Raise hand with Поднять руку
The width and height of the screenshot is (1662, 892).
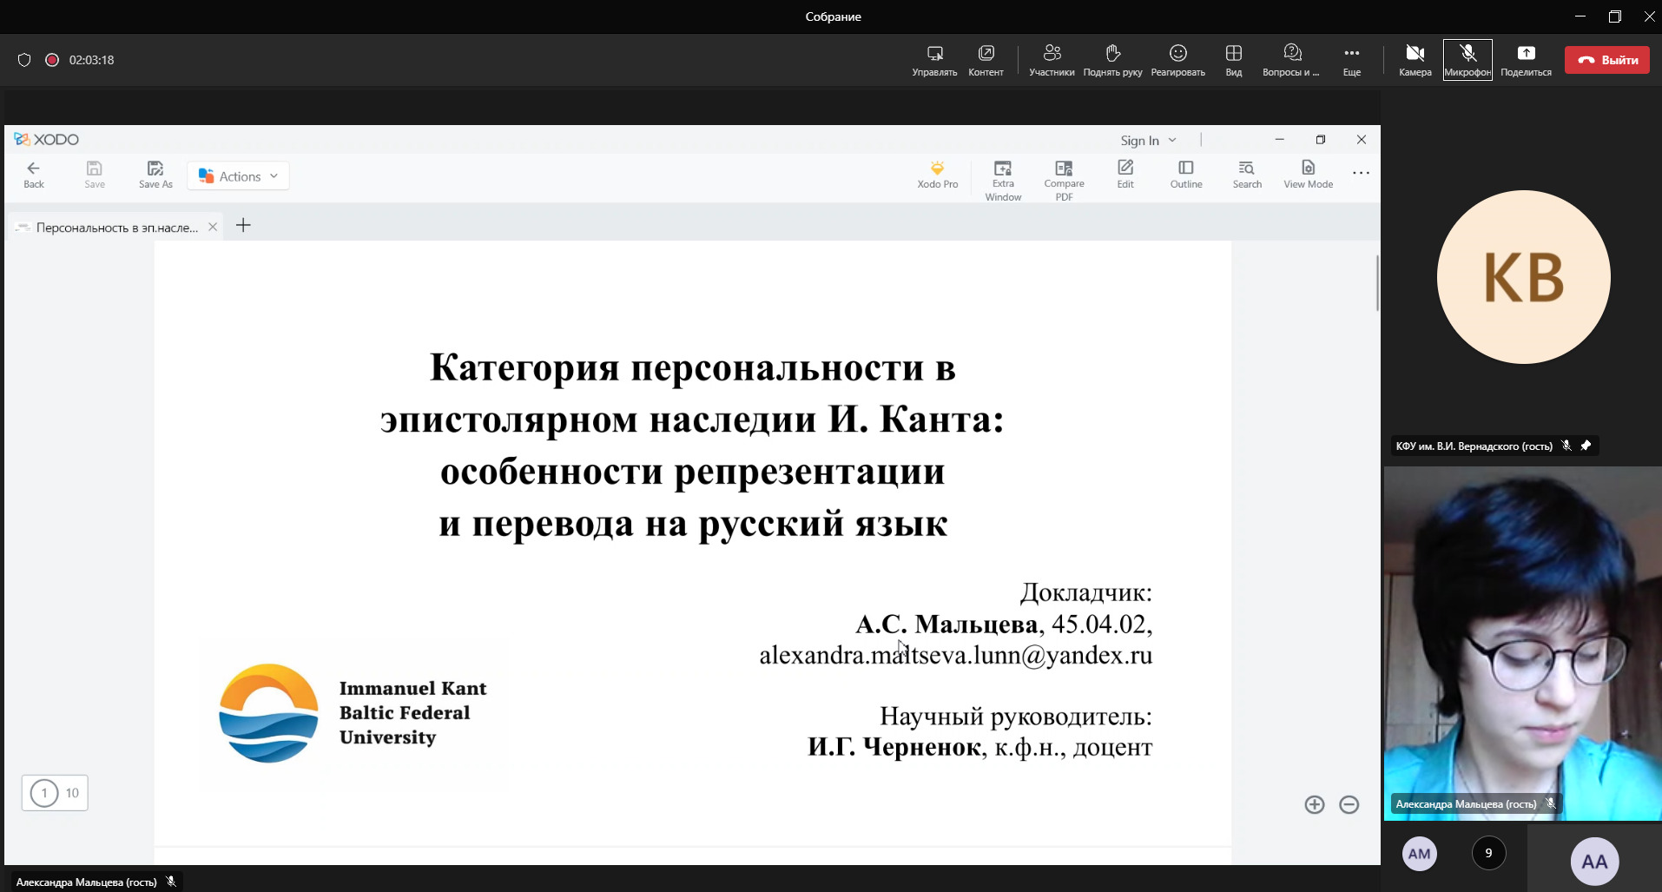(x=1114, y=59)
